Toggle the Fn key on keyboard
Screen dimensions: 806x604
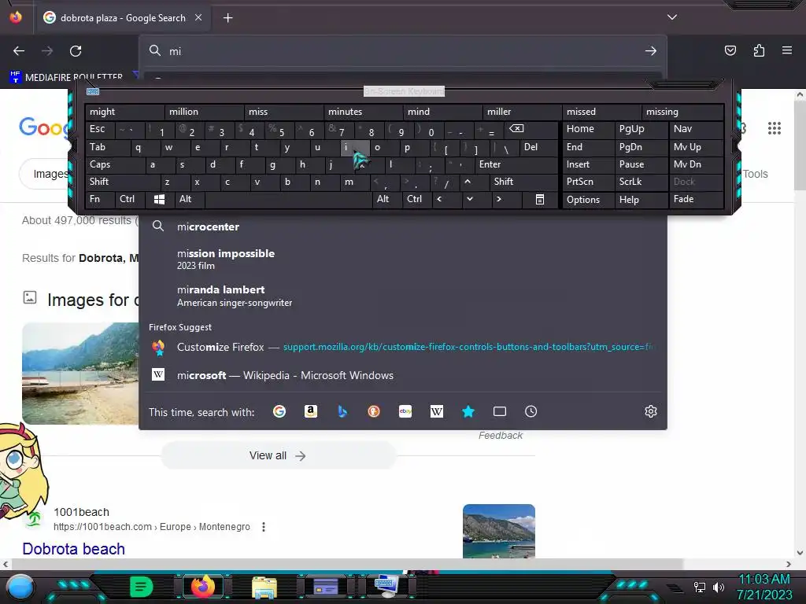click(x=100, y=199)
